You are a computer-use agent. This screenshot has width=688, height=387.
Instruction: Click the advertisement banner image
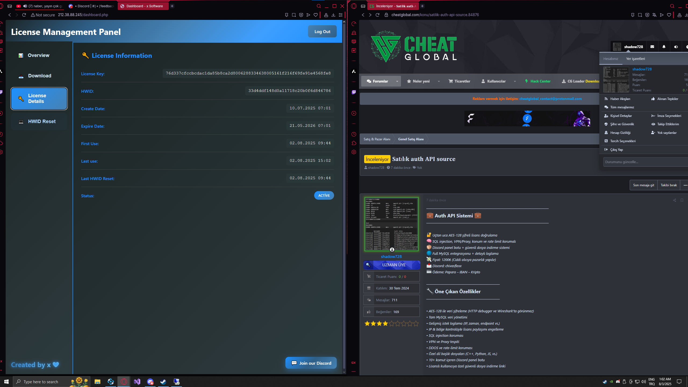[x=527, y=119]
